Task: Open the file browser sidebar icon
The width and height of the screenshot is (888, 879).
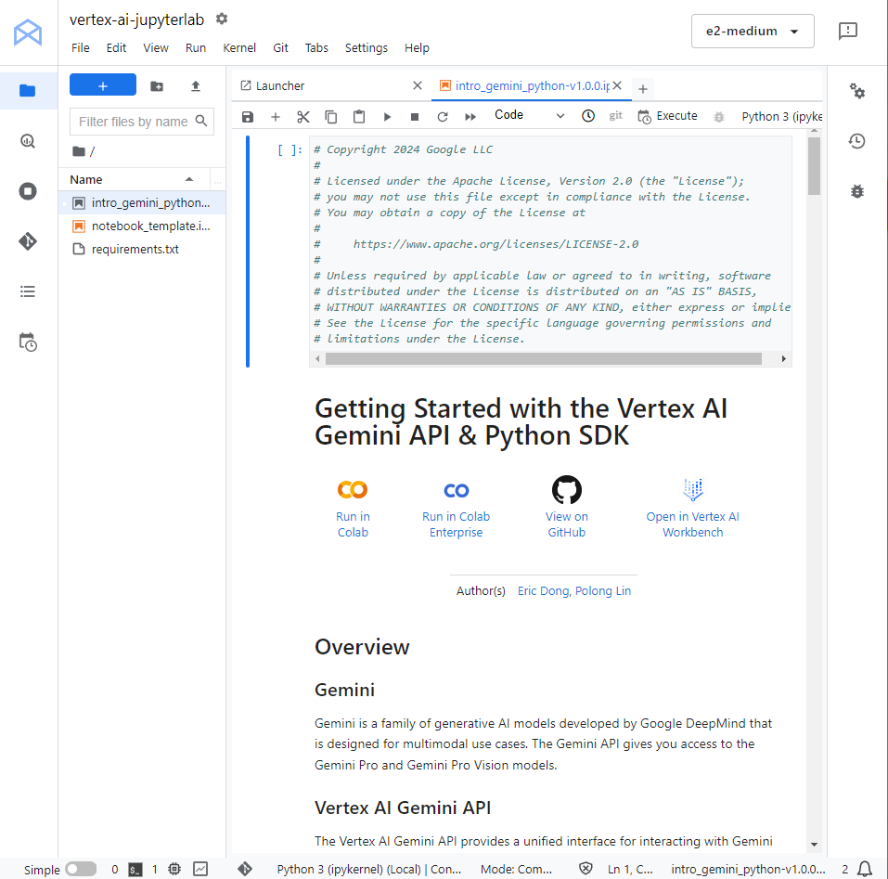Action: tap(27, 91)
